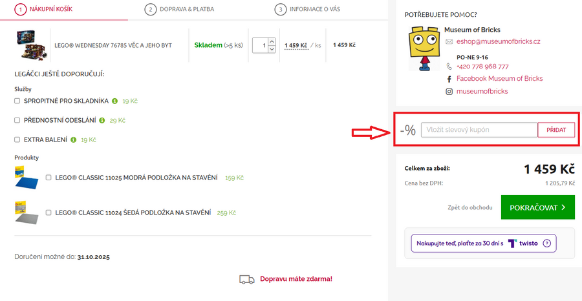The height and width of the screenshot is (301, 582).
Task: Click the Zpět do obchodu link
Action: pyautogui.click(x=470, y=207)
